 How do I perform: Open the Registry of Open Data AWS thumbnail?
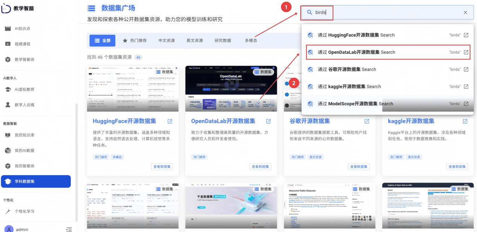pos(428,206)
